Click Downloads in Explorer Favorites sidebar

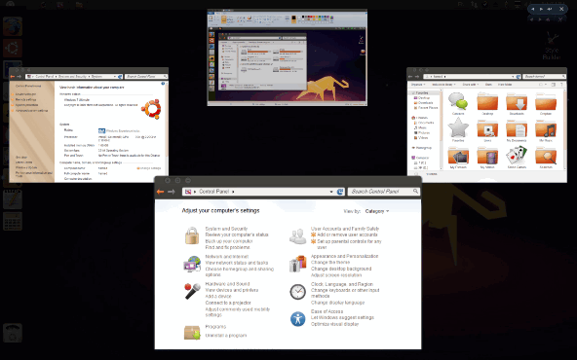[x=425, y=103]
